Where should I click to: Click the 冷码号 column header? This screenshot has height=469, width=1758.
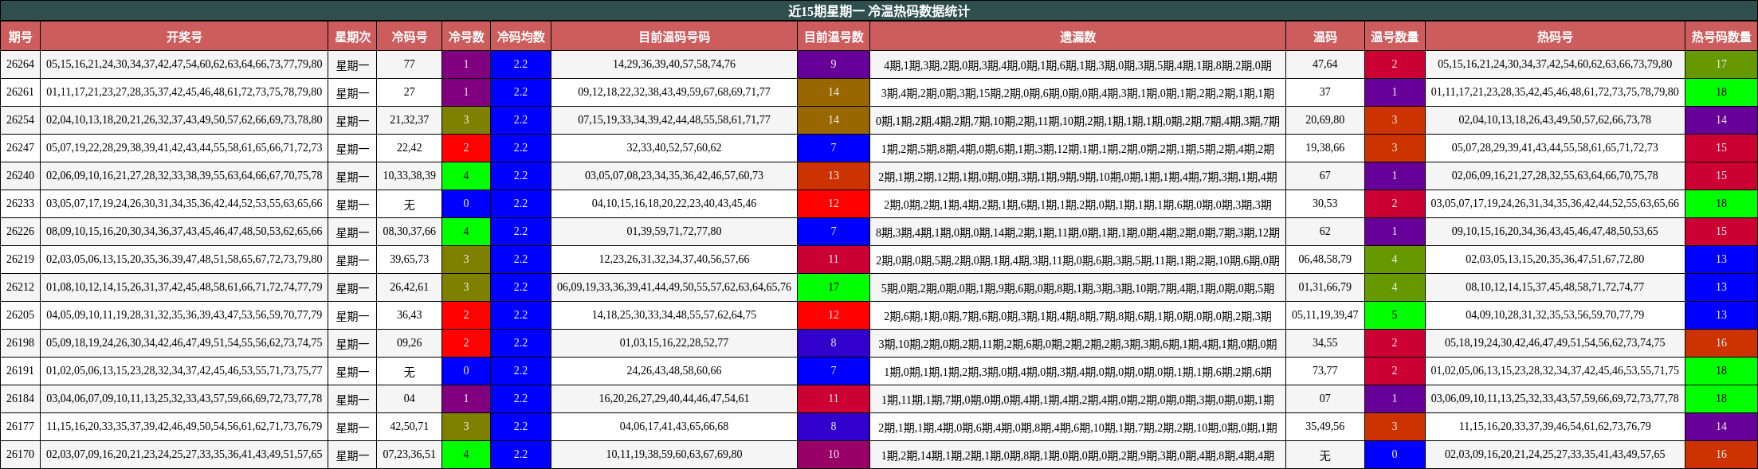[x=410, y=37]
